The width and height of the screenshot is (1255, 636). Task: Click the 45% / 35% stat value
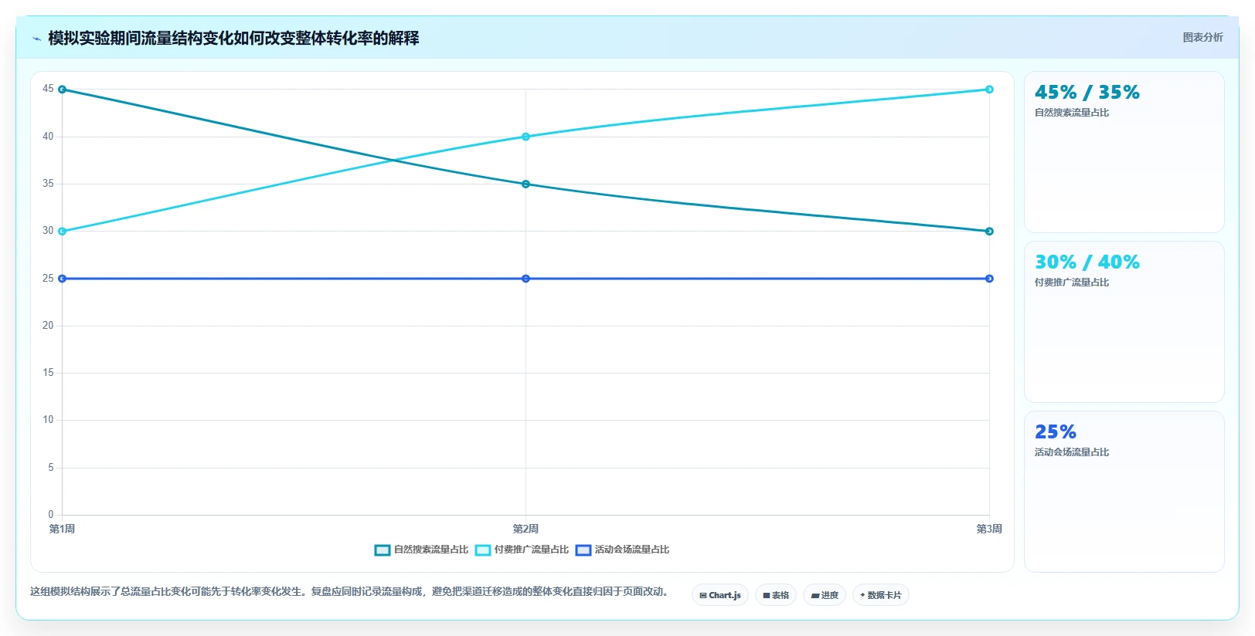pos(1087,93)
